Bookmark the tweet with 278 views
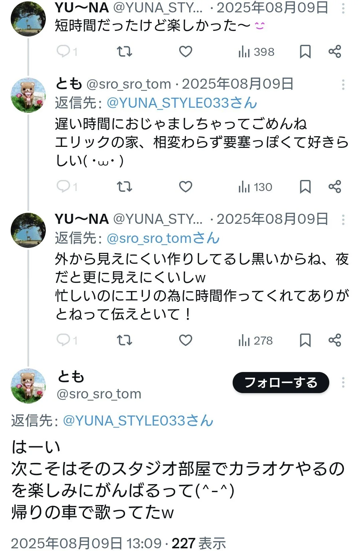 coord(305,340)
